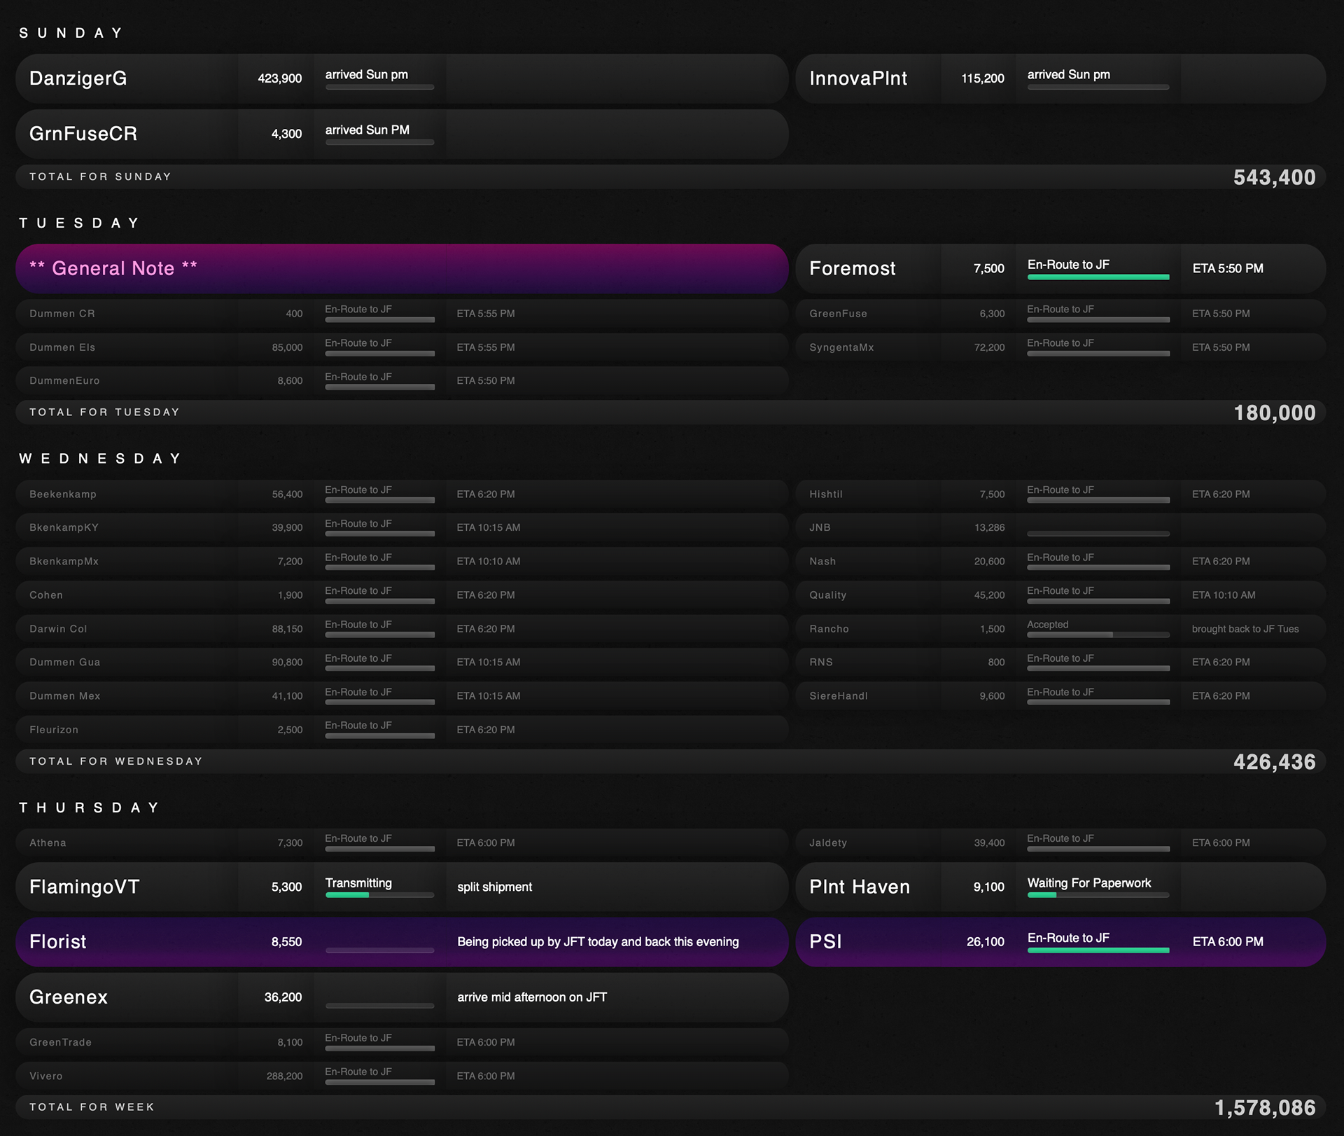
Task: Click 'arrive mid afternoon on JFT' note
Action: click(x=532, y=997)
